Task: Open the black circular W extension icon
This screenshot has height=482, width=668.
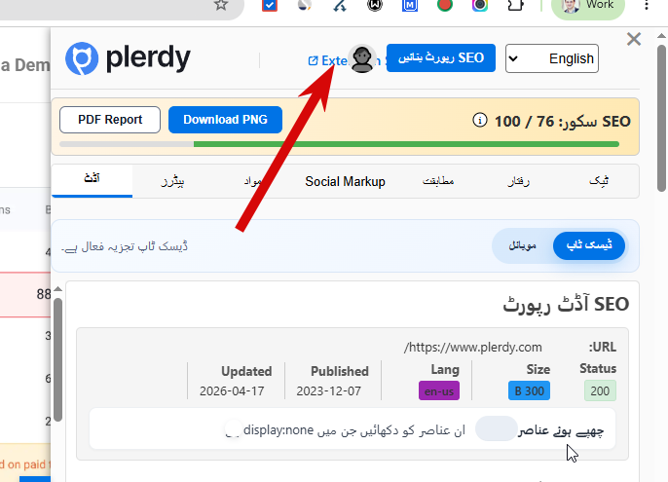Action: point(375,5)
